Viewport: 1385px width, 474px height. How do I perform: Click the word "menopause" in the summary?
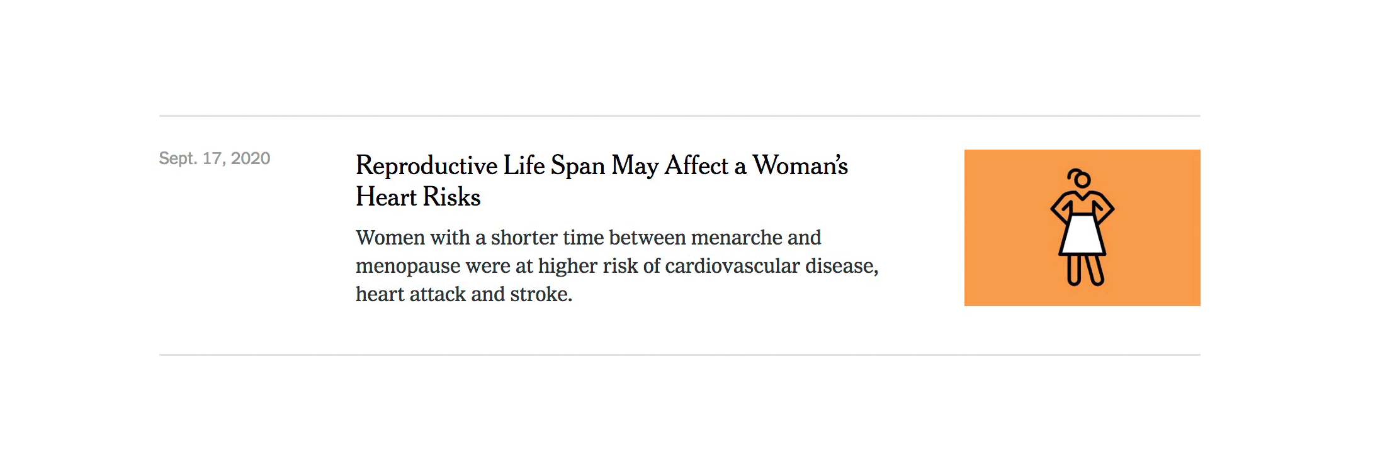407,267
